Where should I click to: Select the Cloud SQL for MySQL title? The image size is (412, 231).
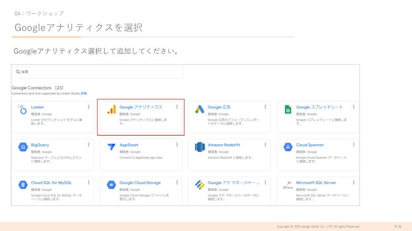[51, 183]
